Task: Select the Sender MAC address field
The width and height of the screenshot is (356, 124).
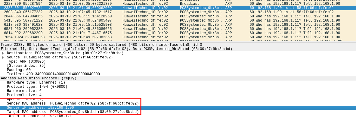Action: tap(73, 104)
